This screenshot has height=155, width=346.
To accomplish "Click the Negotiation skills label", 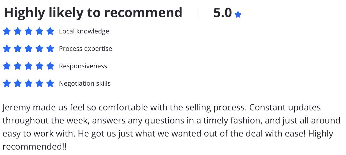I will point(85,83).
